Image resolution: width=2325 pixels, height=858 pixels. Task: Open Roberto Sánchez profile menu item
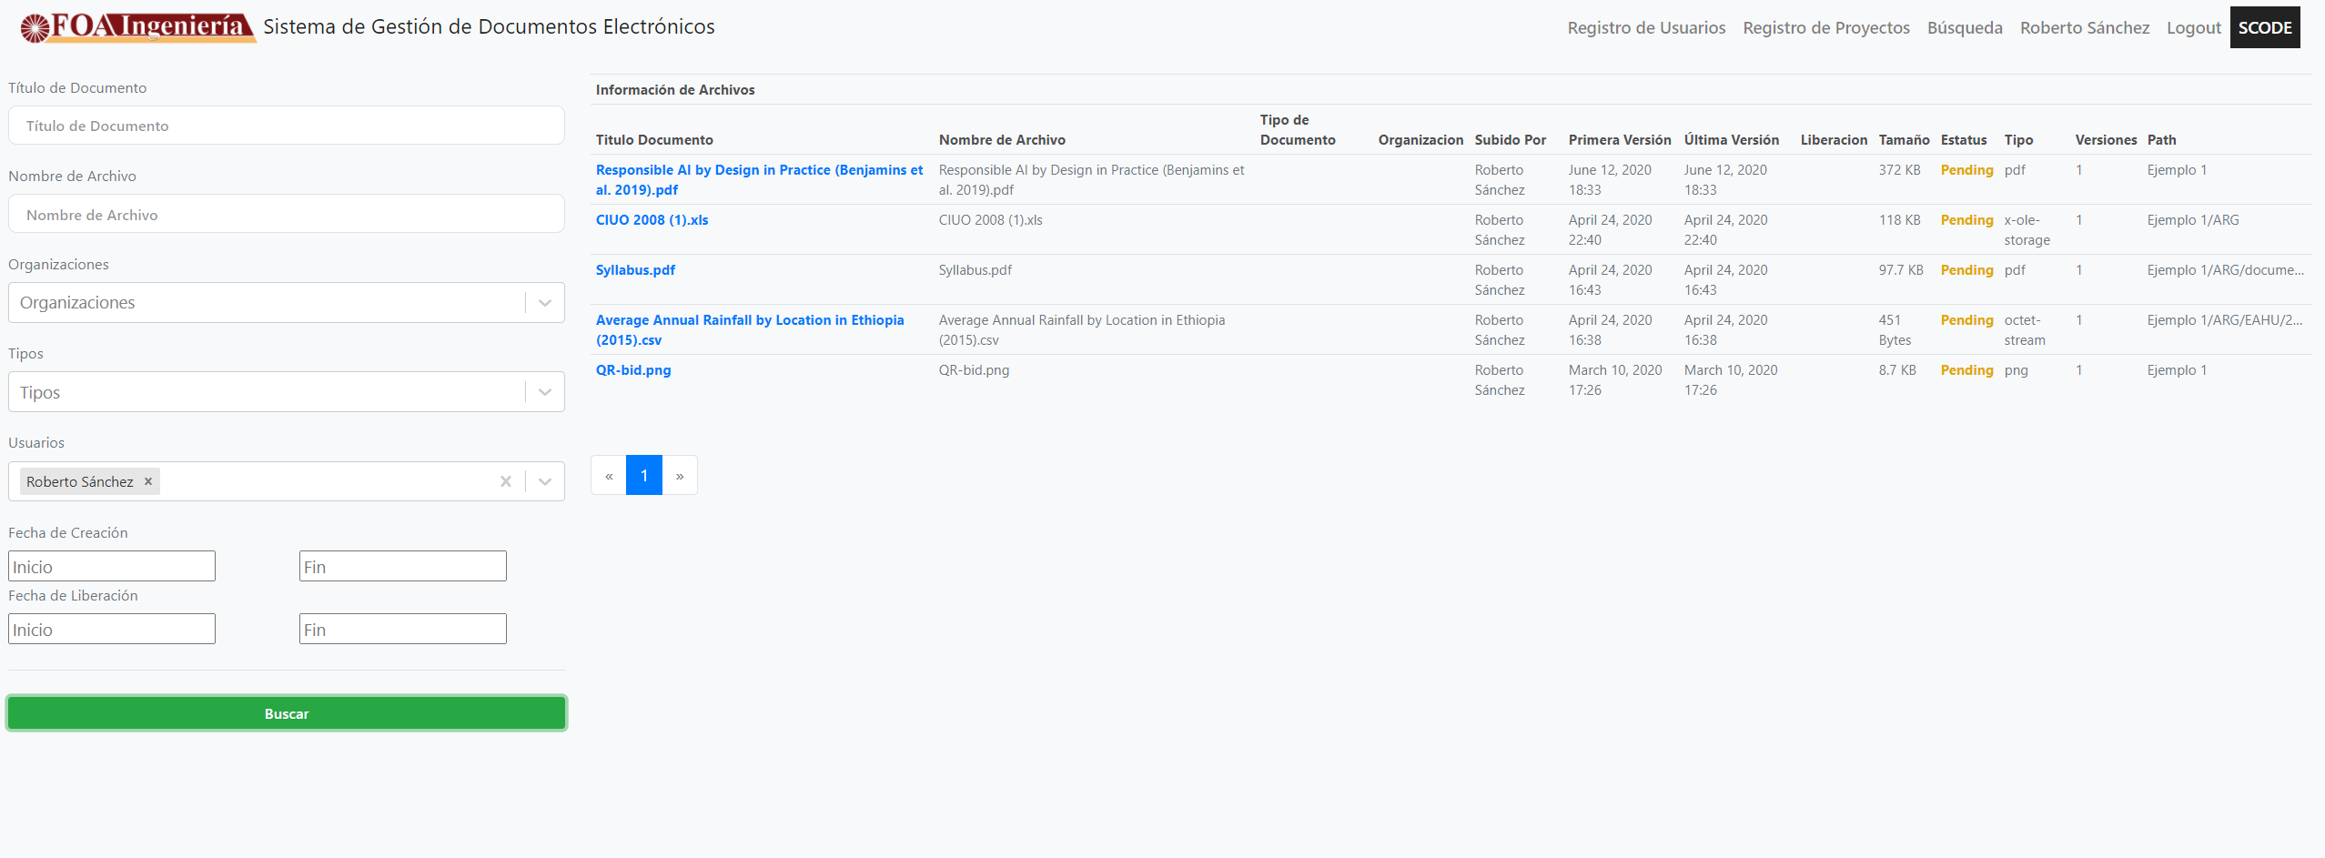tap(2085, 28)
